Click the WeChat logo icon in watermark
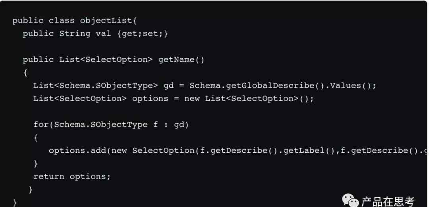The width and height of the screenshot is (429, 207). click(x=350, y=201)
